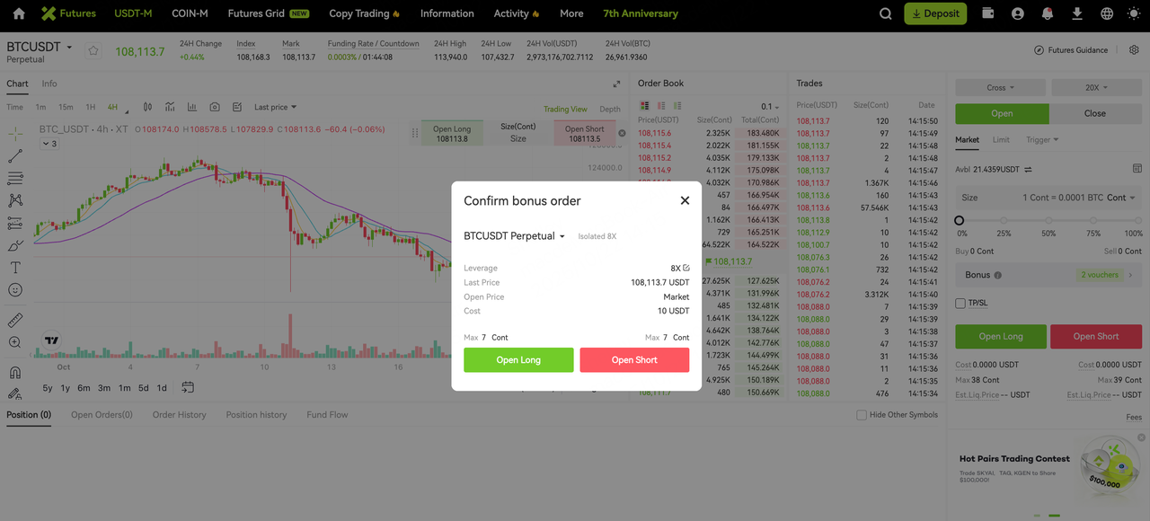Go to the home icon
This screenshot has width=1150, height=521.
click(x=19, y=13)
